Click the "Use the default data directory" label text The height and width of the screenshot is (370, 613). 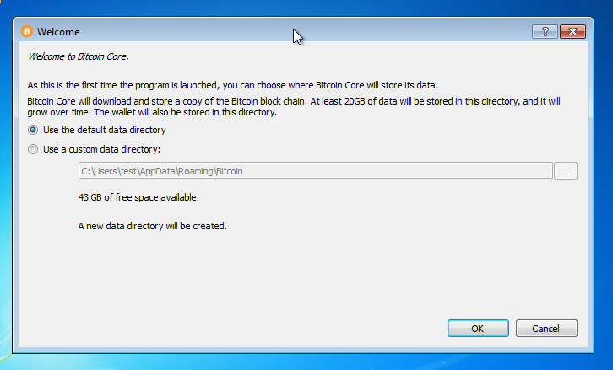click(x=104, y=131)
